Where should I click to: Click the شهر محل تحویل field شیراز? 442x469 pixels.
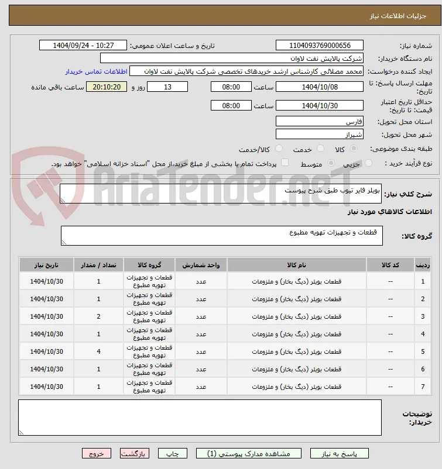pyautogui.click(x=320, y=135)
